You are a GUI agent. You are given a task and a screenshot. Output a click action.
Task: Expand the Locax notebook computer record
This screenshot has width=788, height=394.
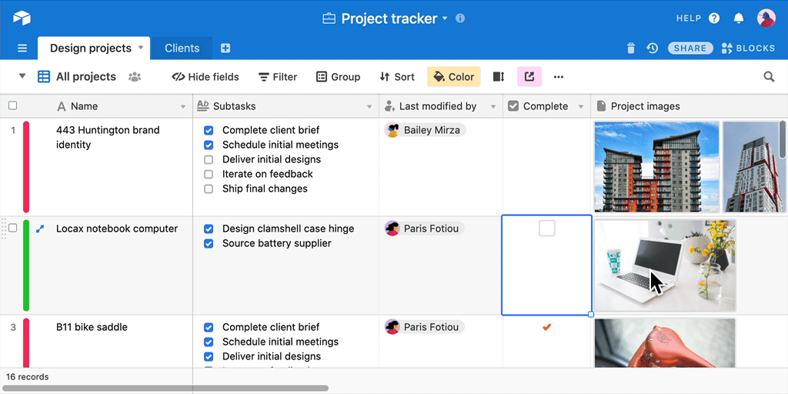coord(40,229)
